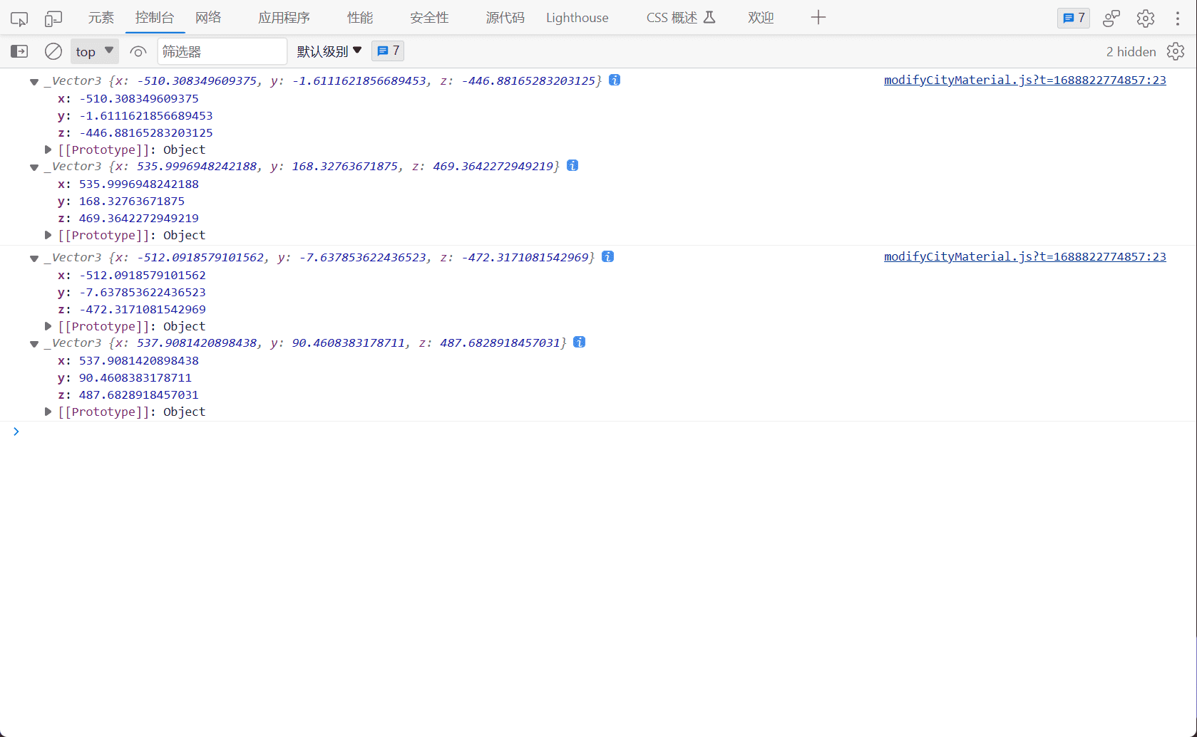Screen dimensions: 1197x737
Task: Go to the 性能 tab
Action: (x=360, y=18)
